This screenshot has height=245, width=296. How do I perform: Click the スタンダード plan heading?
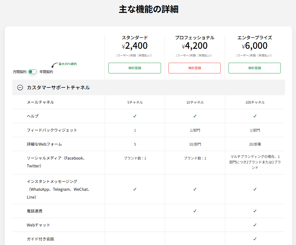pos(134,37)
